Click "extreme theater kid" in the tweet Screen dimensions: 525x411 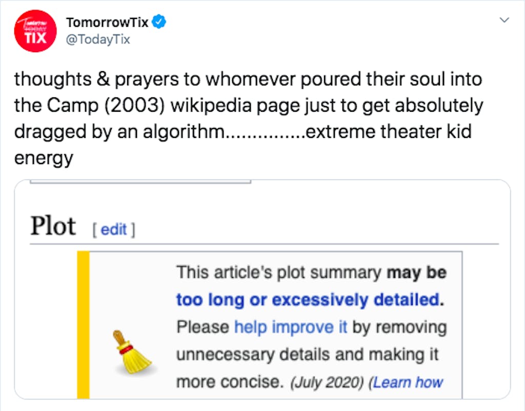tap(388, 132)
